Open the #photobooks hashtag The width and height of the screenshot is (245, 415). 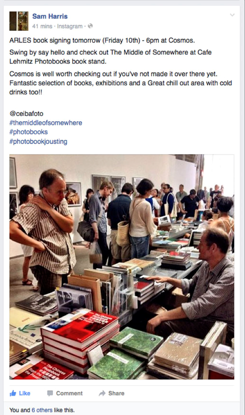coord(28,132)
